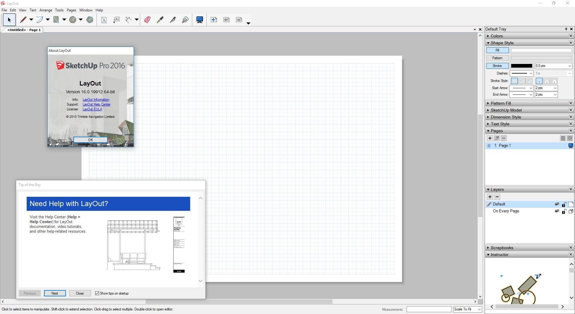Select the Text tool
This screenshot has height=314, width=575.
click(x=104, y=20)
